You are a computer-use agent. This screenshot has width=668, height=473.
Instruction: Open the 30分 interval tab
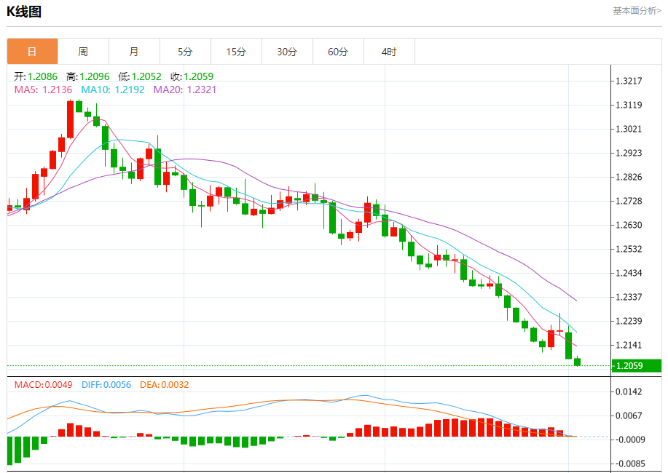[x=287, y=52]
